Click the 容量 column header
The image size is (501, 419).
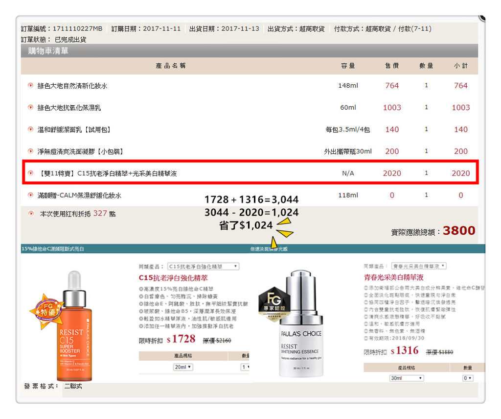(x=348, y=66)
